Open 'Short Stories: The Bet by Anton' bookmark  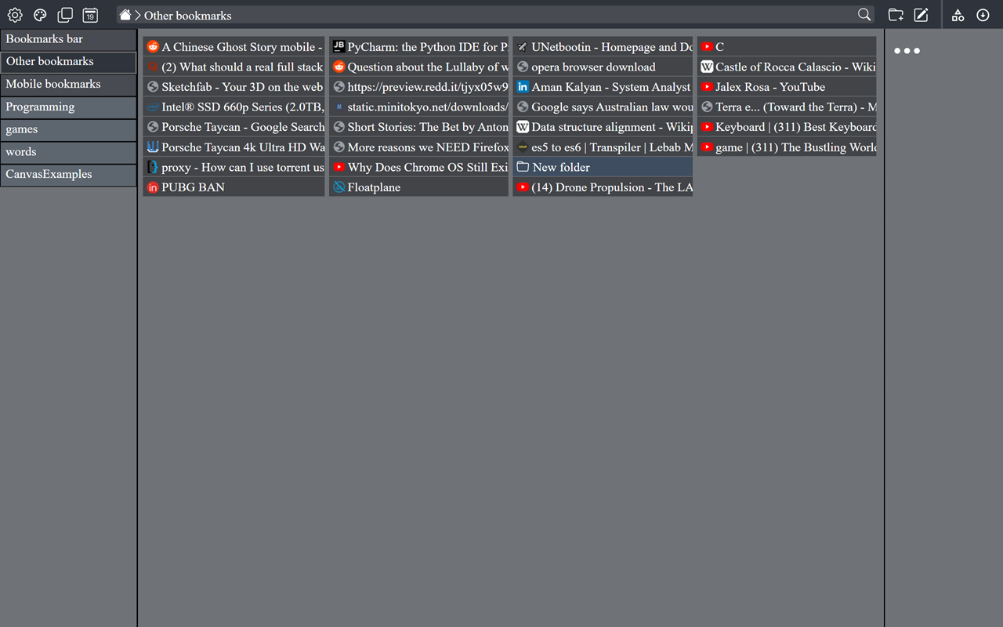point(419,127)
